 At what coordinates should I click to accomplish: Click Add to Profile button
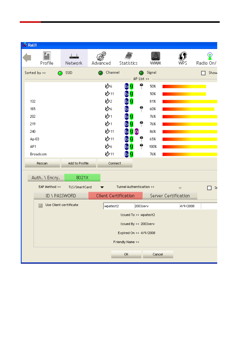(x=78, y=163)
